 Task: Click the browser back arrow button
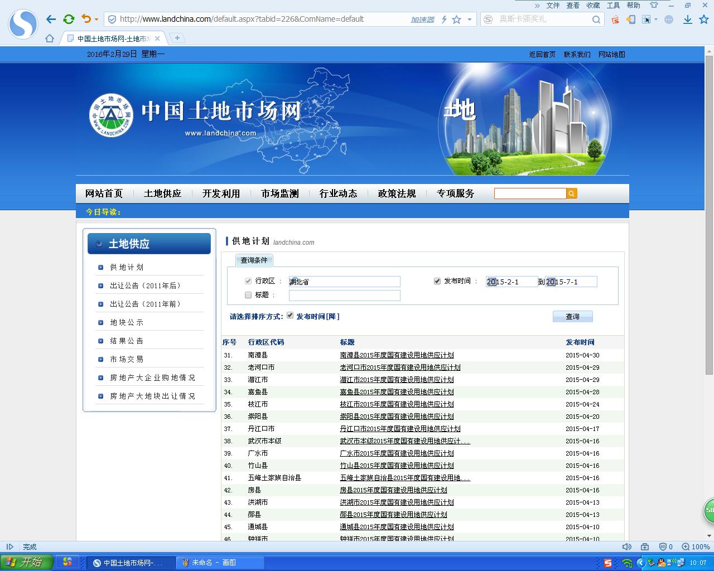51,19
